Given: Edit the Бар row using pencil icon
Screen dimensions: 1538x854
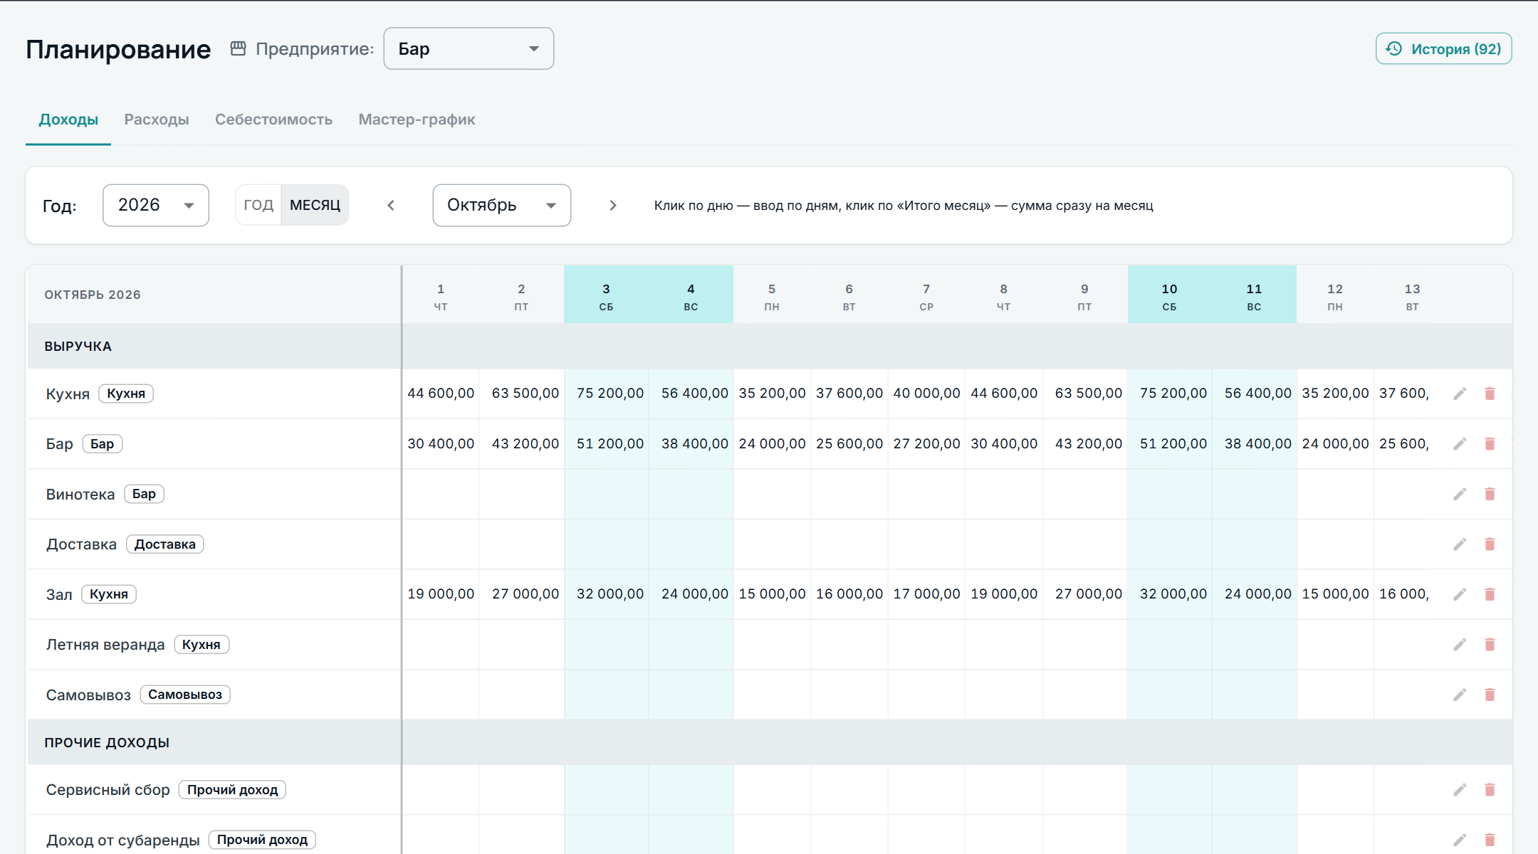Looking at the screenshot, I should (1460, 444).
